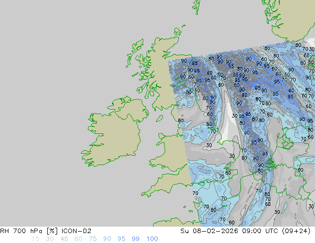Pick the 90 entry in the bottom legend
Image resolution: width=315 pixels, height=243 pixels.
(107, 239)
